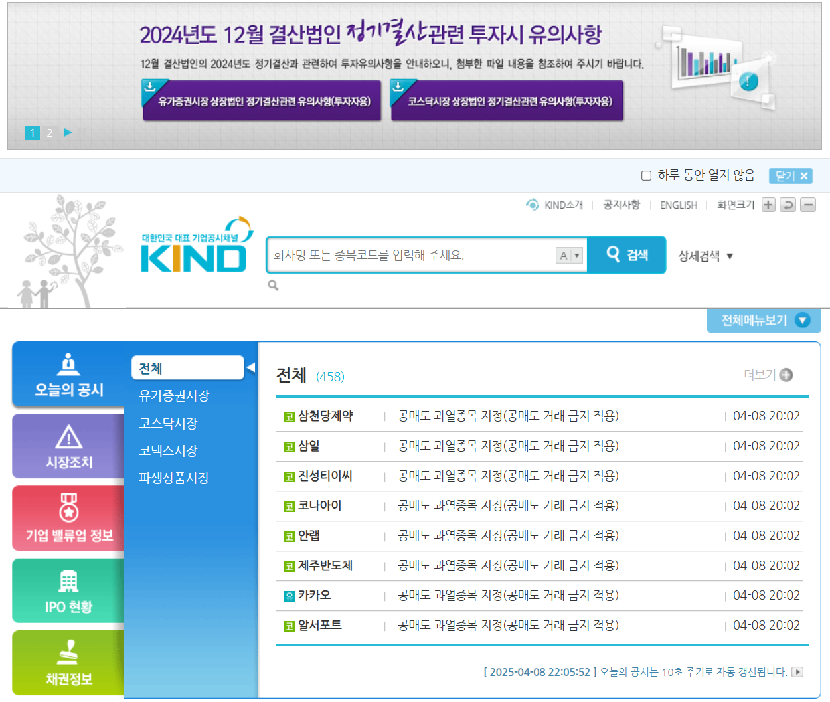The image size is (830, 702).
Task: Switch to the ENGLISH site
Action: coord(679,205)
